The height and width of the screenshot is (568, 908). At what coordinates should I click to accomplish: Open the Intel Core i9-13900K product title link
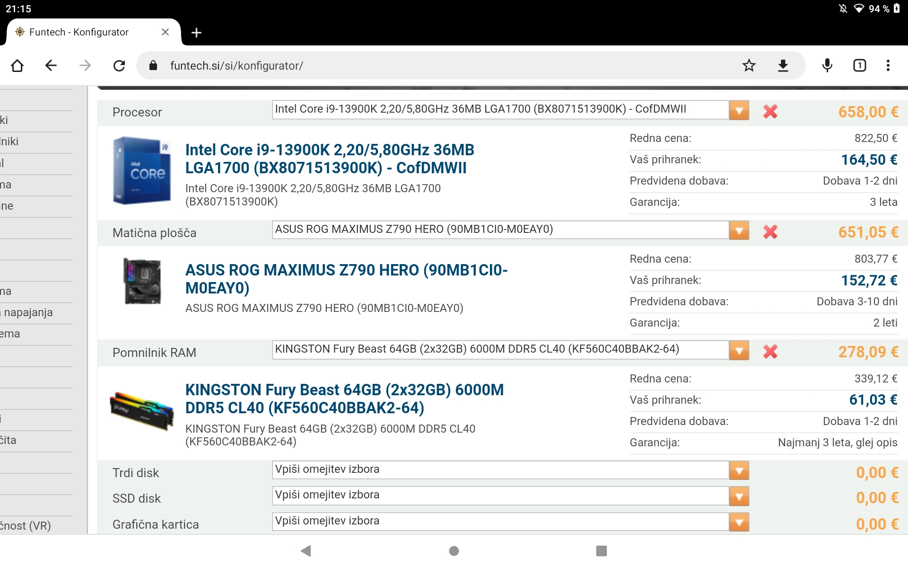(330, 159)
